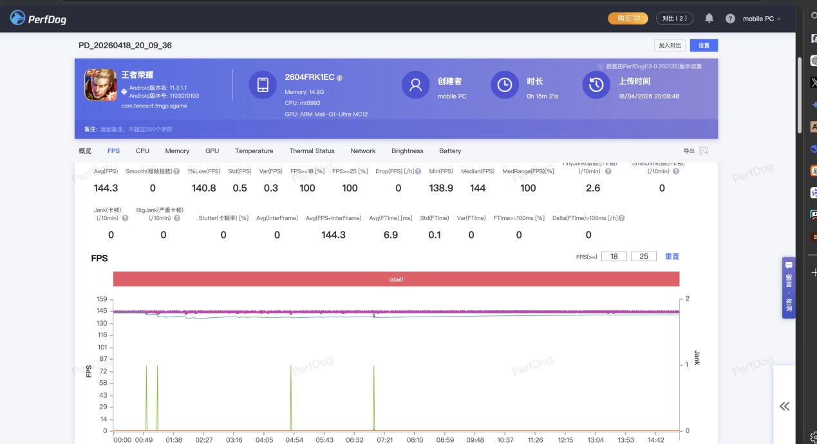The height and width of the screenshot is (444, 817).
Task: Switch to the Network tab
Action: [363, 151]
